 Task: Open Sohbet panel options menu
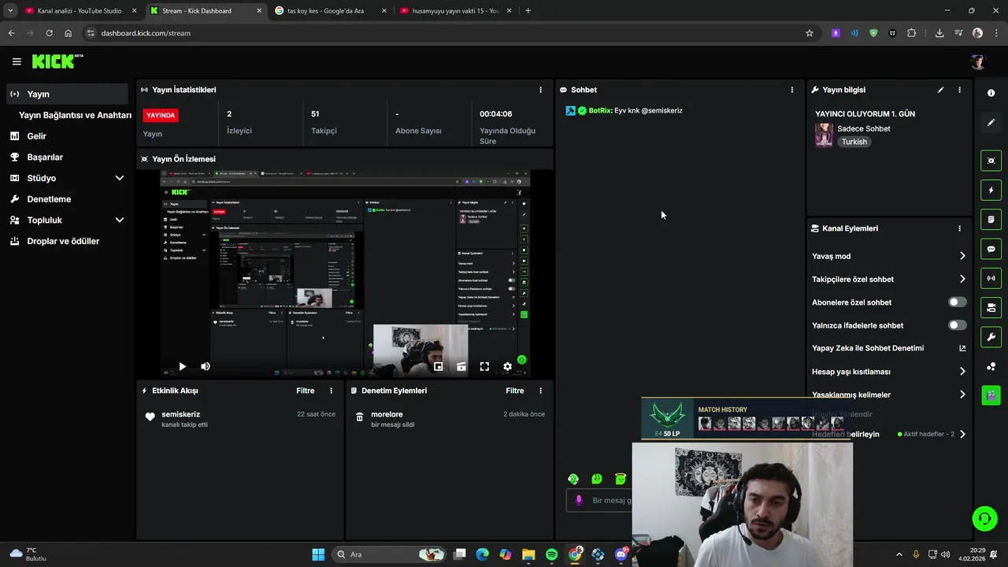tap(792, 90)
